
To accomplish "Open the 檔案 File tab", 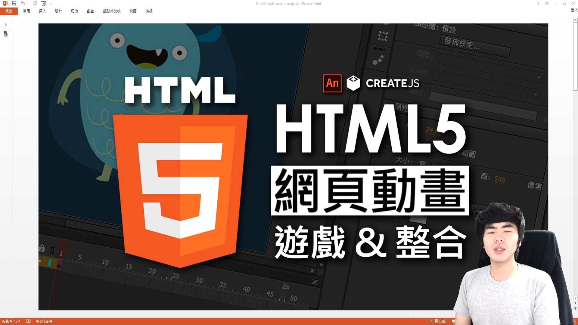I will (x=9, y=11).
